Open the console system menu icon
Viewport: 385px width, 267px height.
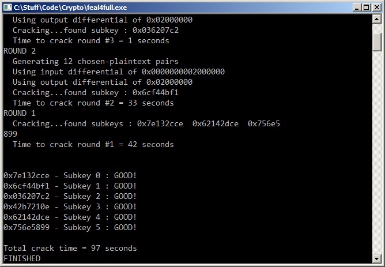point(7,7)
